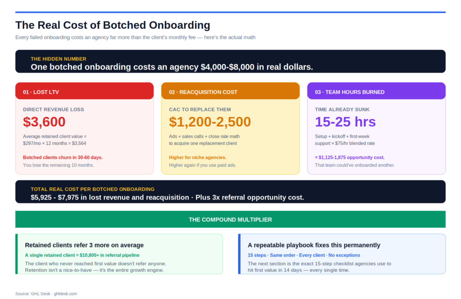
Task: Click the "$297/mo × 12 months = $3,564" line
Action: pos(54,143)
